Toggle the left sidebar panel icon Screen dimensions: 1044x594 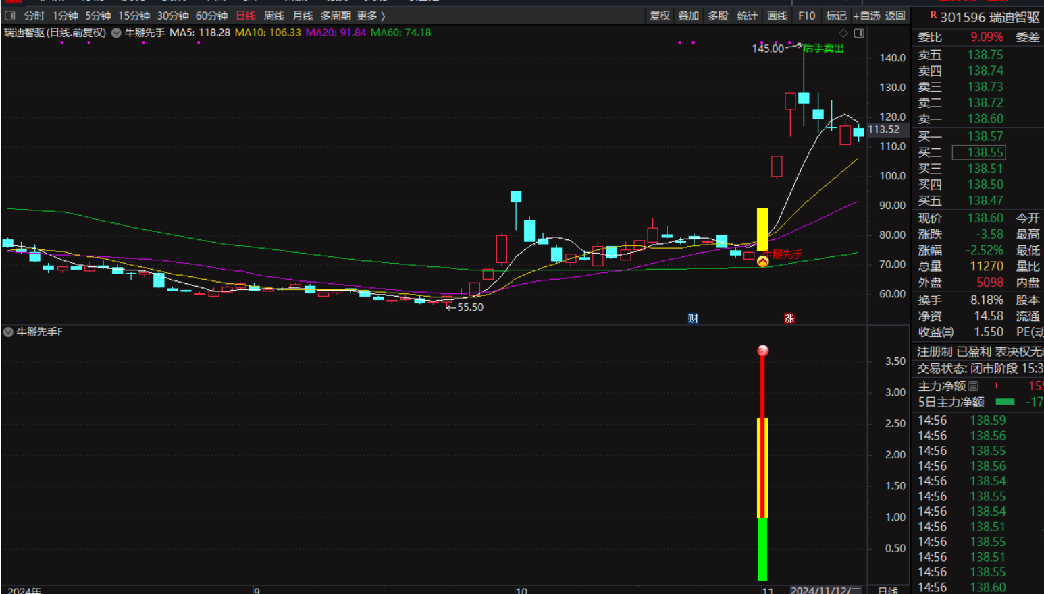tap(10, 16)
